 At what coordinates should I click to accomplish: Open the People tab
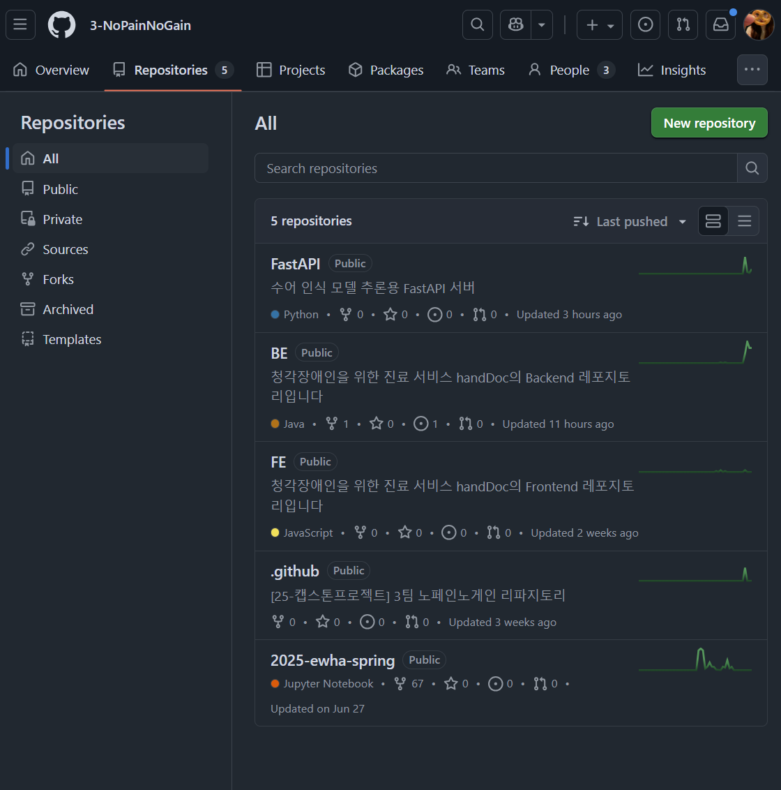[x=571, y=70]
